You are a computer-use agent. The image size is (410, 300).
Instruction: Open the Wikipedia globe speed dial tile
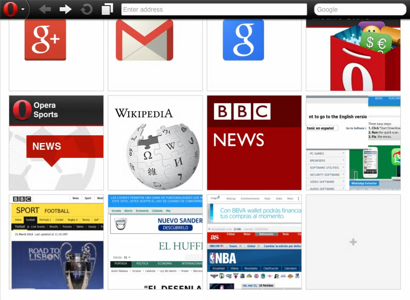tap(155, 143)
